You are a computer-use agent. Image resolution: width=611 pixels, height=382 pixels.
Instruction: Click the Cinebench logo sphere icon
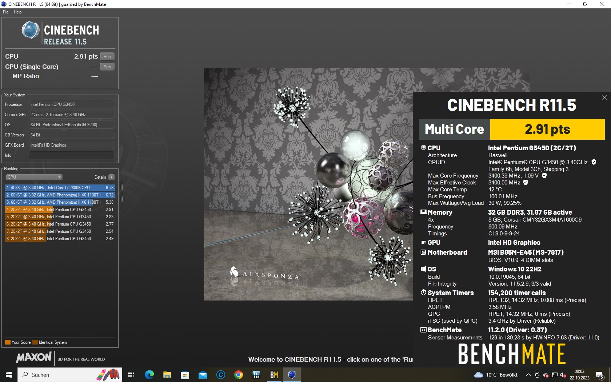(x=31, y=30)
